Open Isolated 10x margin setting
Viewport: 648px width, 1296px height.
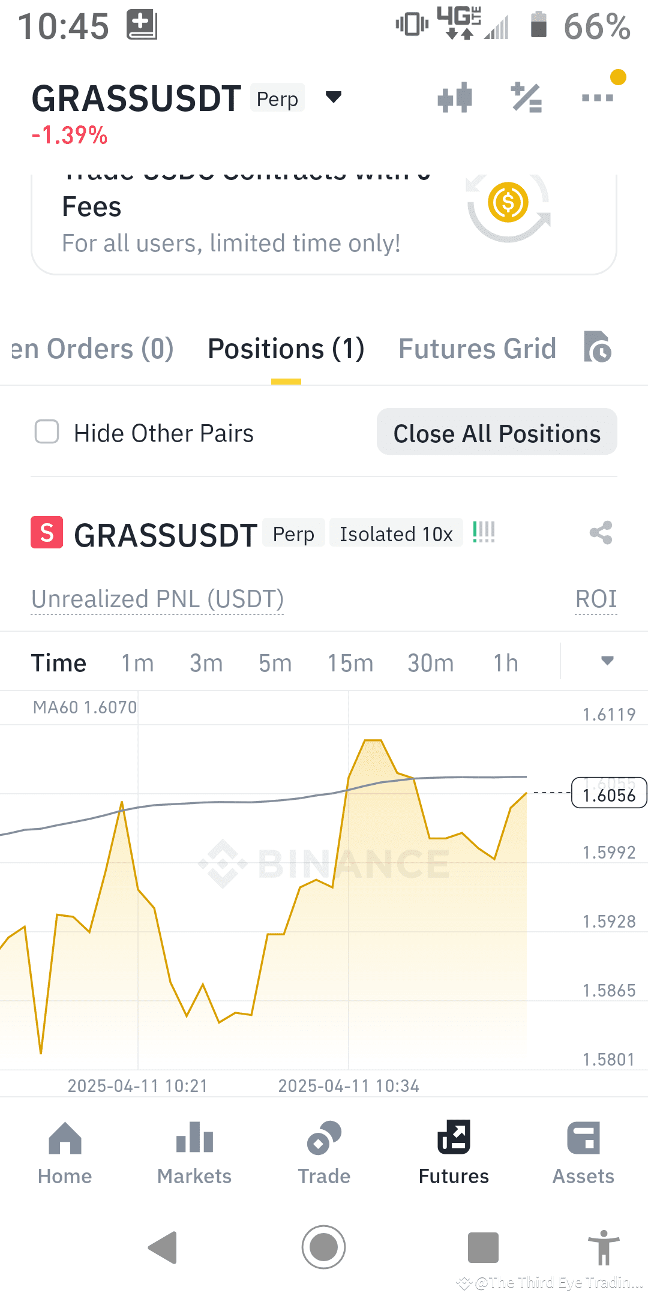(x=396, y=533)
